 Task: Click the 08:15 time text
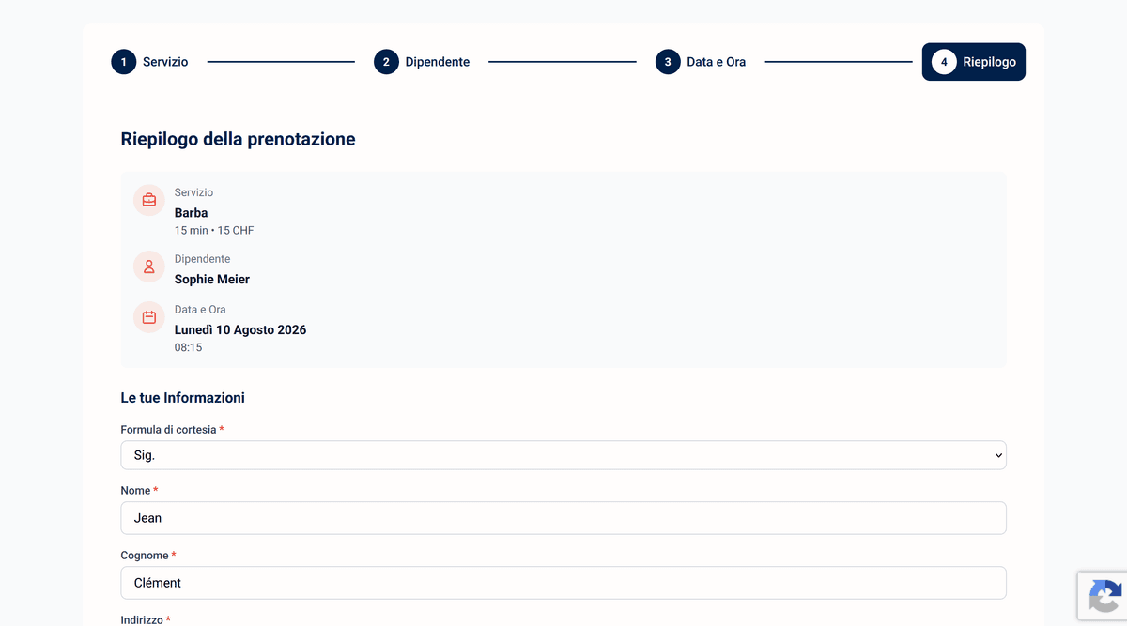[x=188, y=347]
